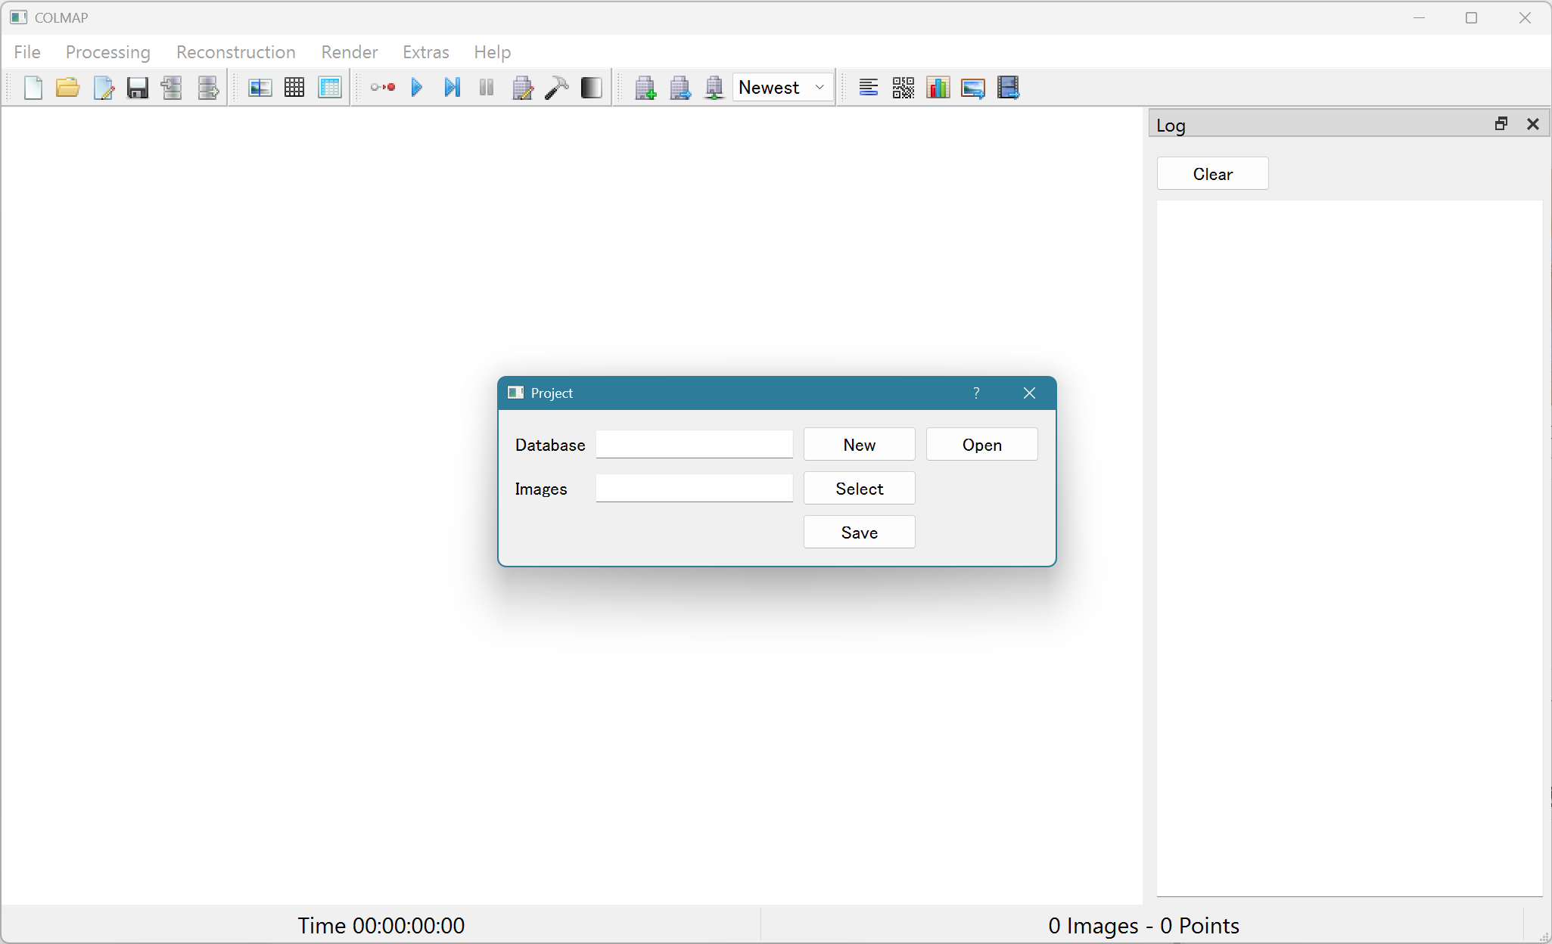This screenshot has width=1552, height=944.
Task: Open model statistics bar-chart icon
Action: pyautogui.click(x=938, y=88)
